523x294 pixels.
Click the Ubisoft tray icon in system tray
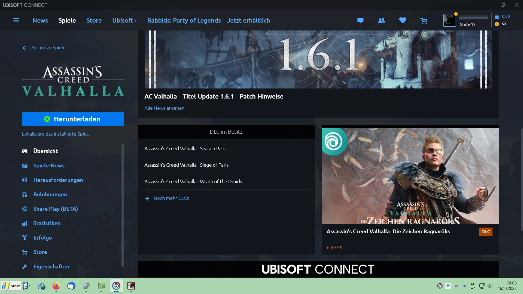pos(440,286)
